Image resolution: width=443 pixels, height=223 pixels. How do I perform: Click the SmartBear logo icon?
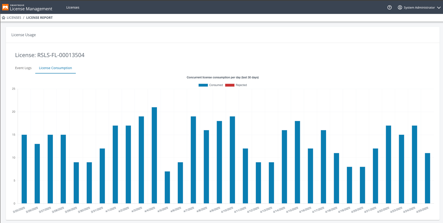coord(5,7)
